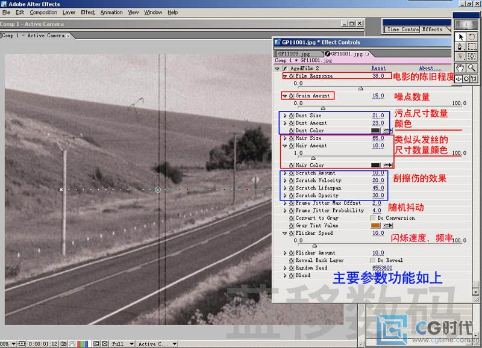Click the View Axis mode icon
Image resolution: width=482 pixels, height=348 pixels.
[474, 79]
